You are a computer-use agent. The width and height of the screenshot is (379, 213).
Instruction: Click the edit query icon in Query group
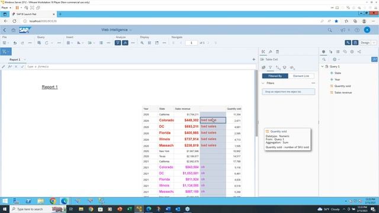[x=39, y=43]
